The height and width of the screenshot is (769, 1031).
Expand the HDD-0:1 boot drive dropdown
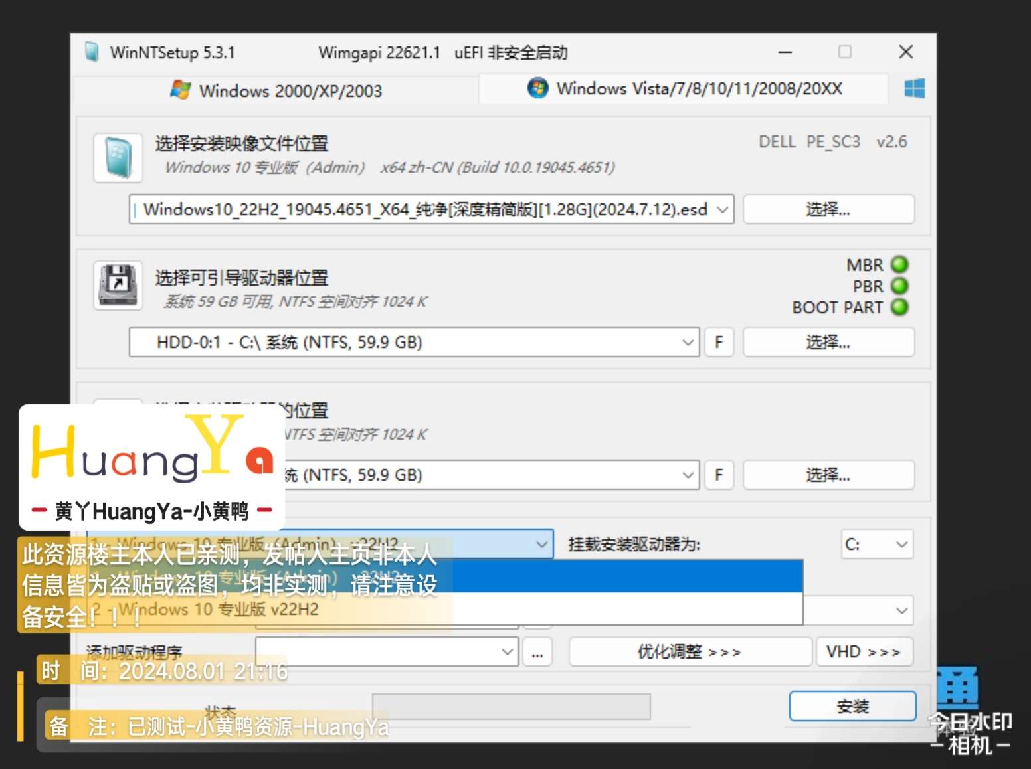click(x=688, y=343)
